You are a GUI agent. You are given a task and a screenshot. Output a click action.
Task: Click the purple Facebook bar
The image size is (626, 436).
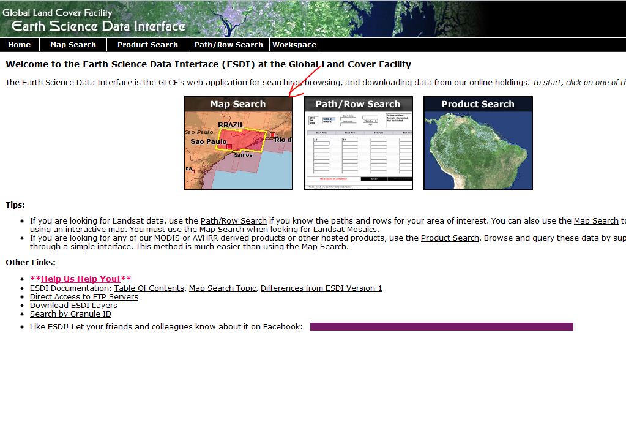point(441,327)
